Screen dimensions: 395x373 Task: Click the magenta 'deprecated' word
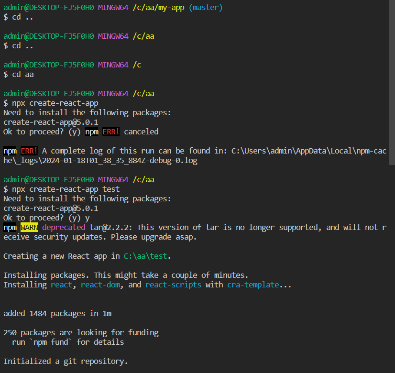point(64,228)
